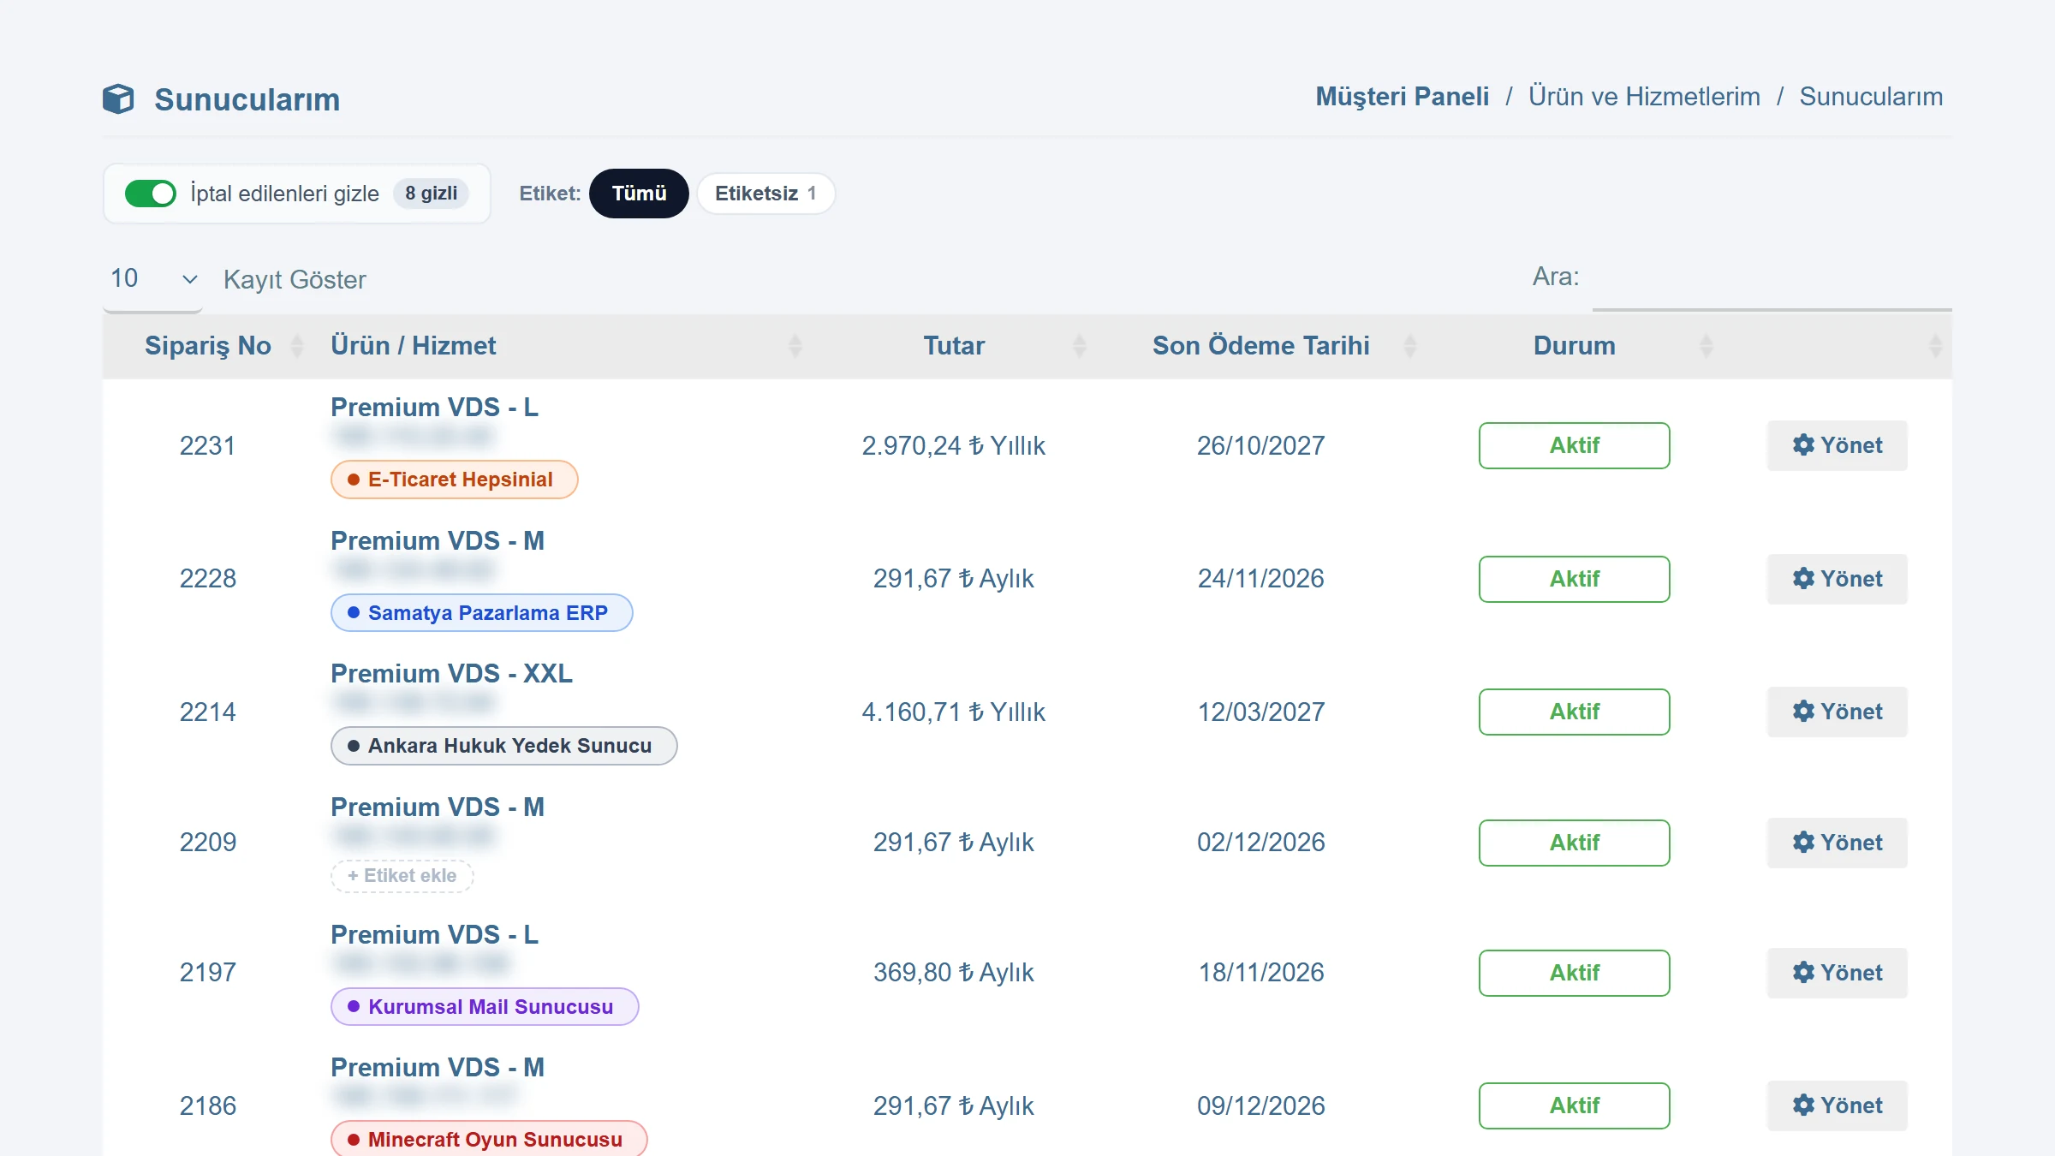
Task: Open Premium VDS - M order 2228
Action: (x=437, y=541)
